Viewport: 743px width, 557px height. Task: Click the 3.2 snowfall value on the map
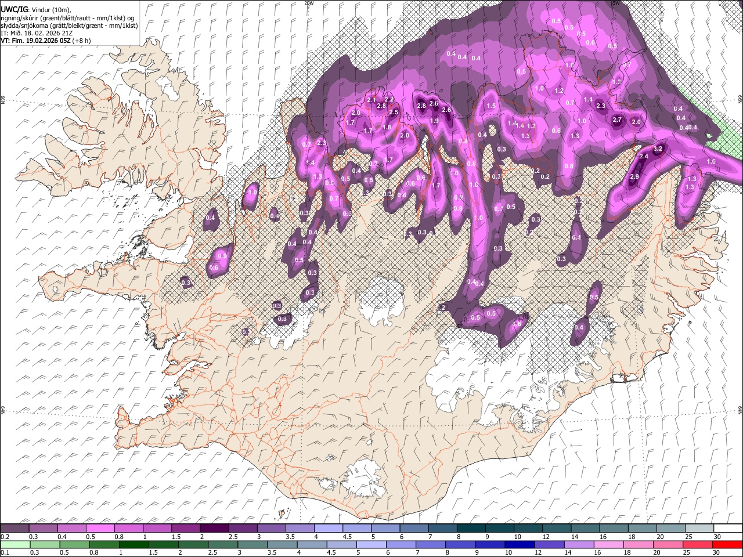658,149
